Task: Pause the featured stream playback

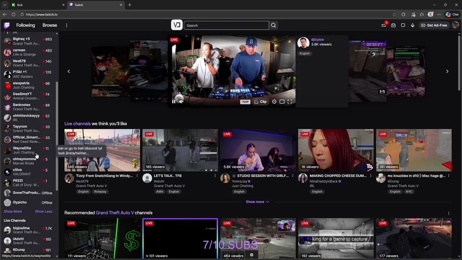Action: click(x=174, y=102)
